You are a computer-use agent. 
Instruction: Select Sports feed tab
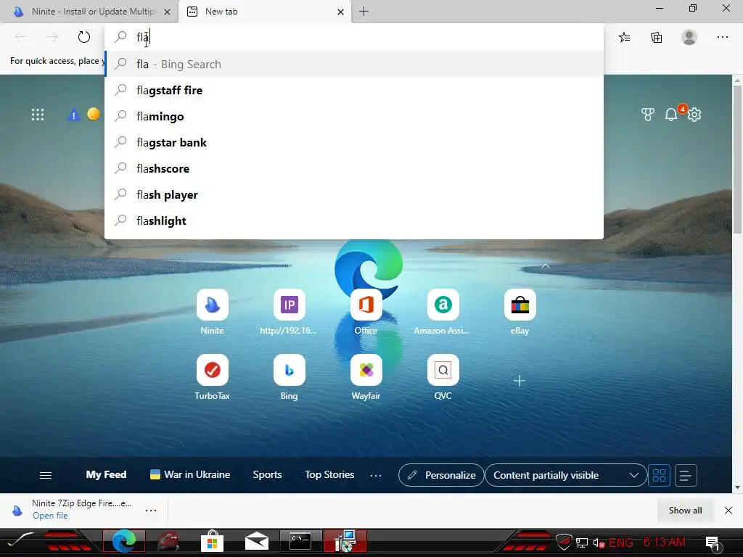pos(267,474)
